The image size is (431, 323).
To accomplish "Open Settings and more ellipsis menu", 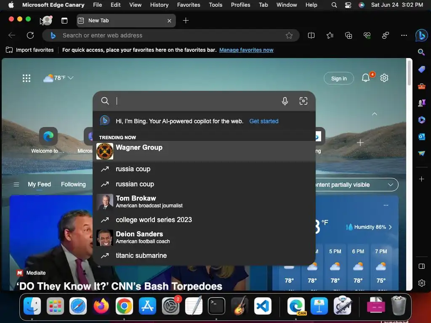I will (x=404, y=35).
